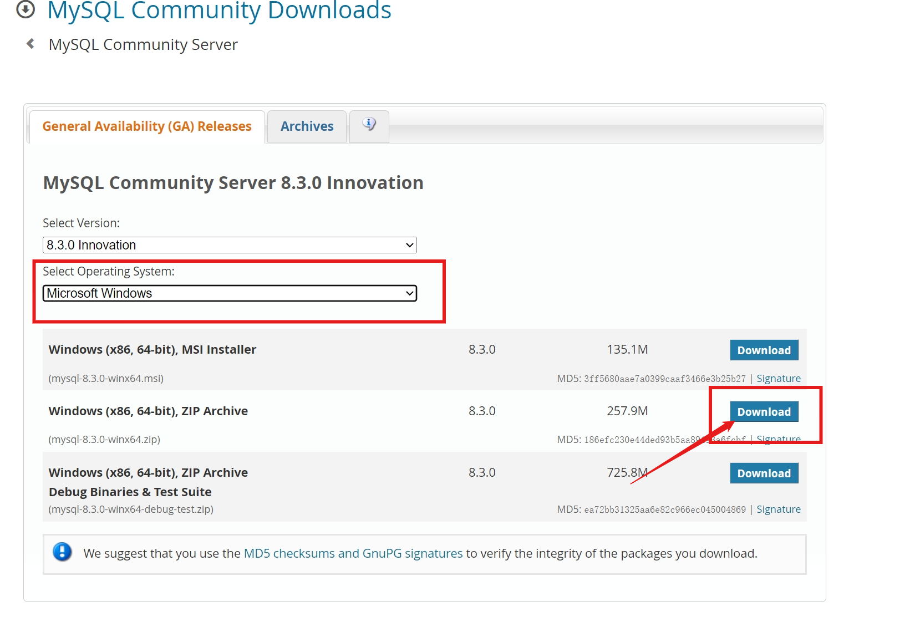The image size is (915, 617).
Task: Open the info icon tab
Action: pos(369,125)
